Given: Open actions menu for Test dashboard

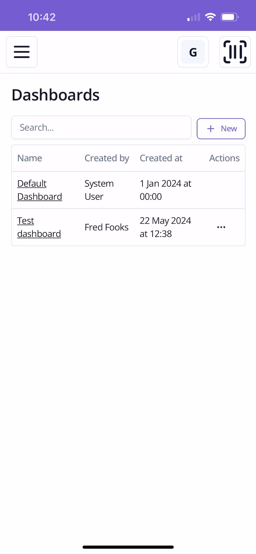Looking at the screenshot, I should tap(221, 227).
